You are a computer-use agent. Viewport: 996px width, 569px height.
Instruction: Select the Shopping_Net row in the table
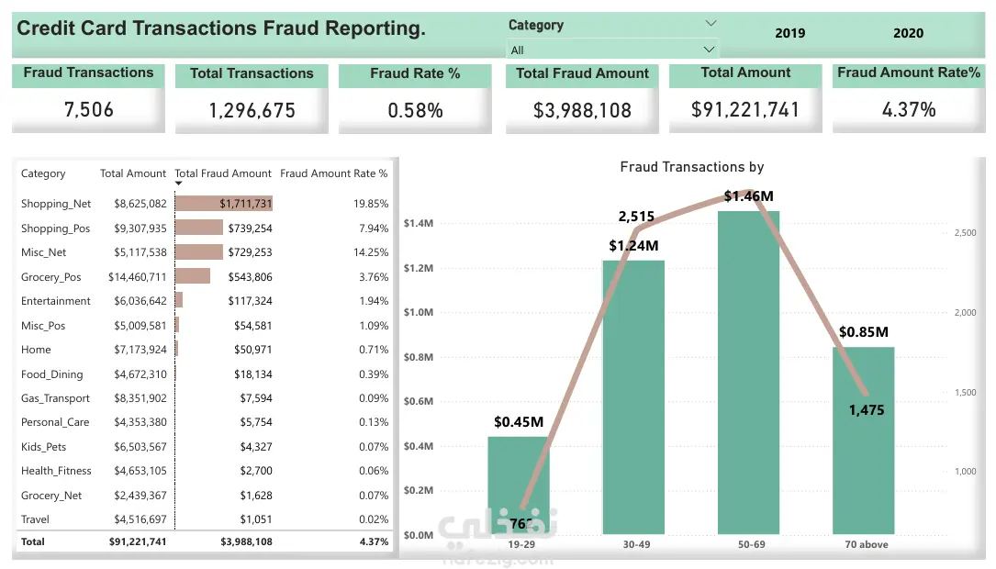pos(205,203)
